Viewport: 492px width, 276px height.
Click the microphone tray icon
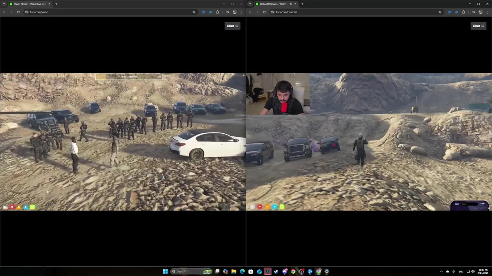(454, 271)
